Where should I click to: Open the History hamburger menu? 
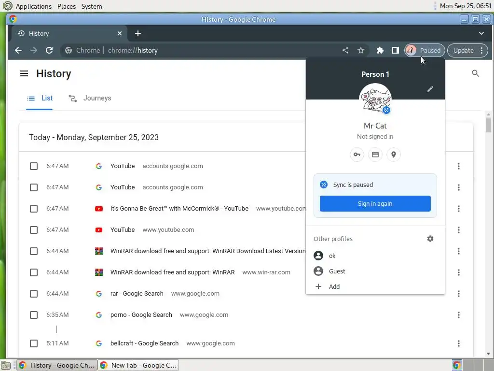(24, 73)
